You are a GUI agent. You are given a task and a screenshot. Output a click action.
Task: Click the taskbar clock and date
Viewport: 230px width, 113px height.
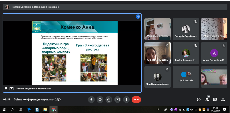(x=215, y=110)
